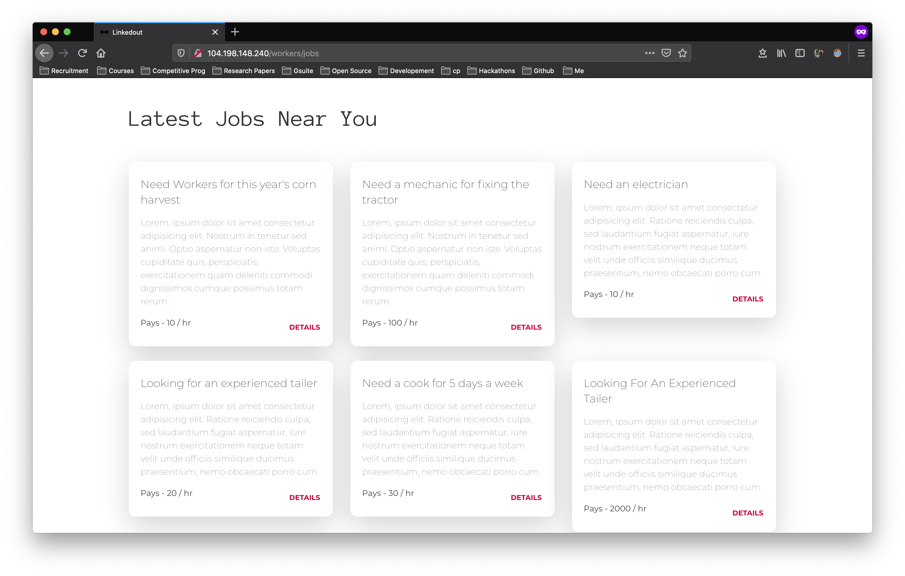Viewport: 905px width, 576px height.
Task: Open the Library icon in the toolbar
Action: tap(781, 53)
